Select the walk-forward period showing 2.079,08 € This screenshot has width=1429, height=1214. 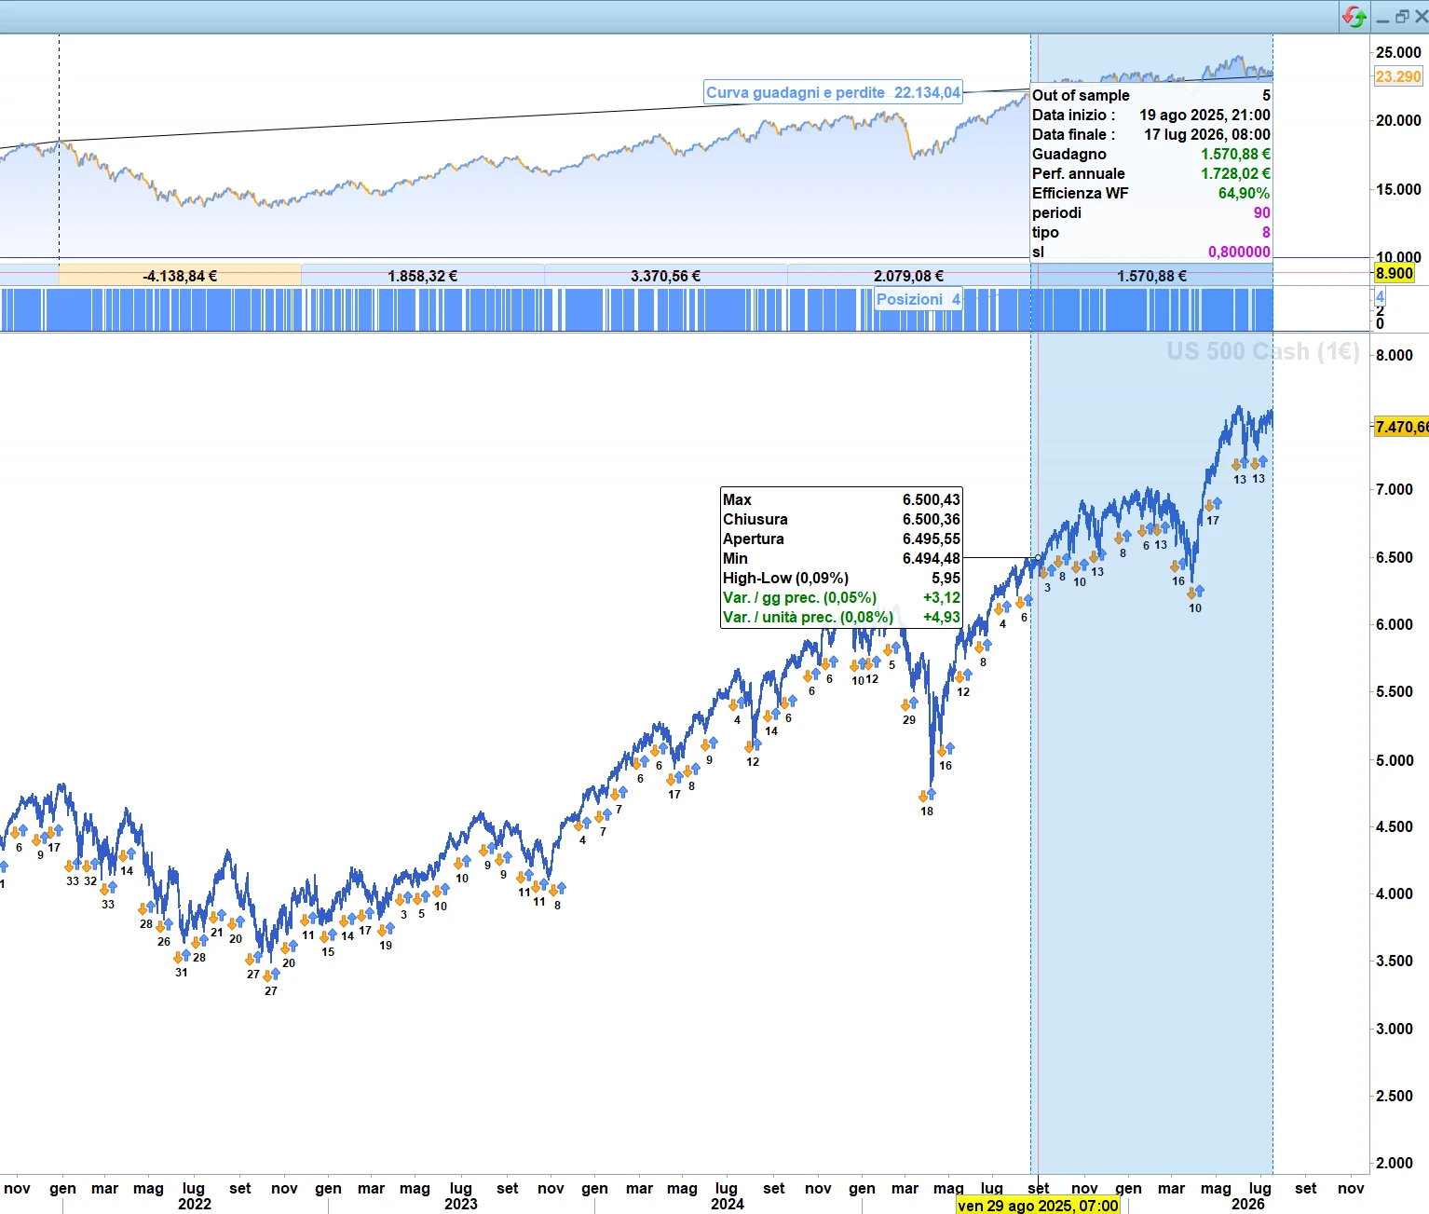pos(908,276)
